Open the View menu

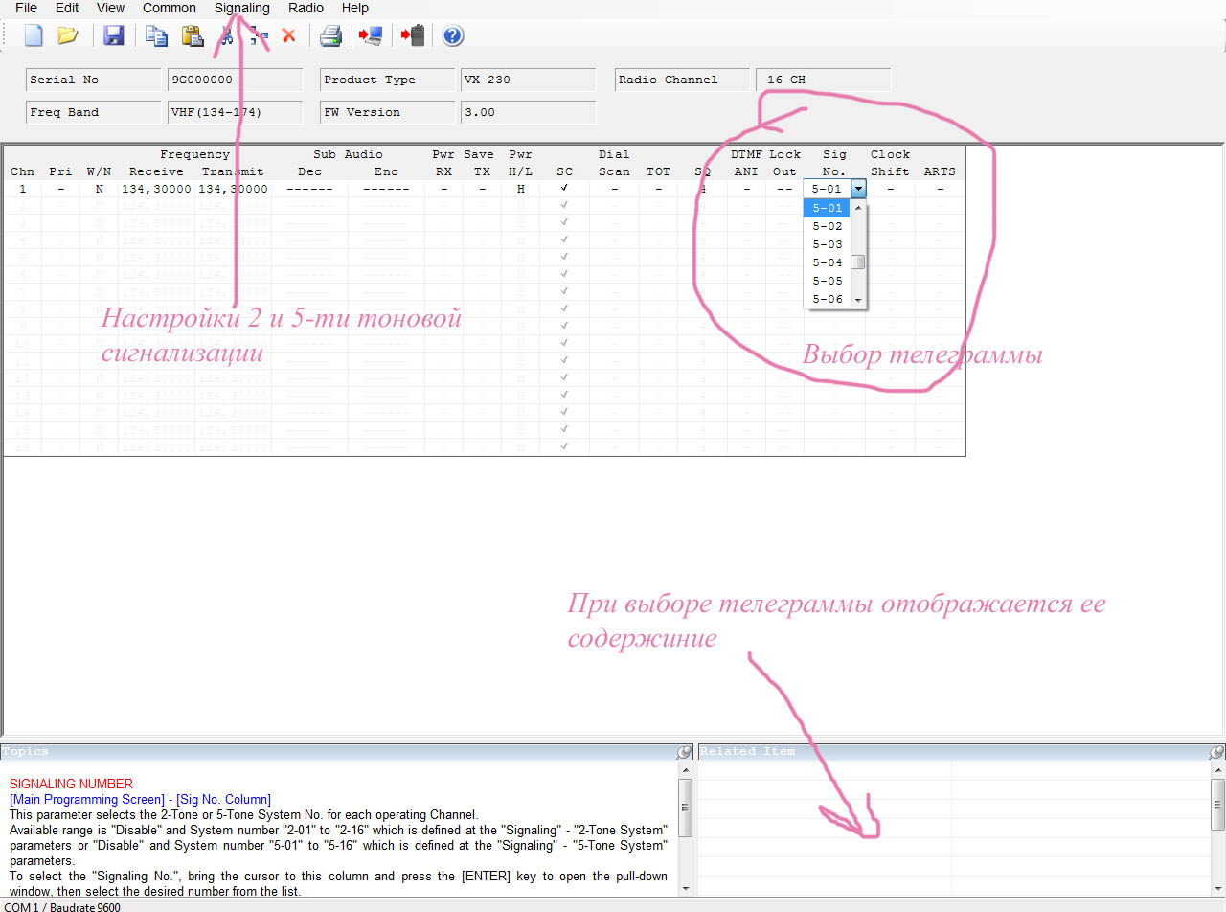pos(111,8)
